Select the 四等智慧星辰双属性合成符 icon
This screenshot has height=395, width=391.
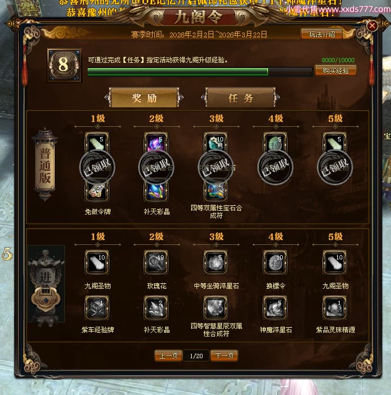click(x=216, y=308)
